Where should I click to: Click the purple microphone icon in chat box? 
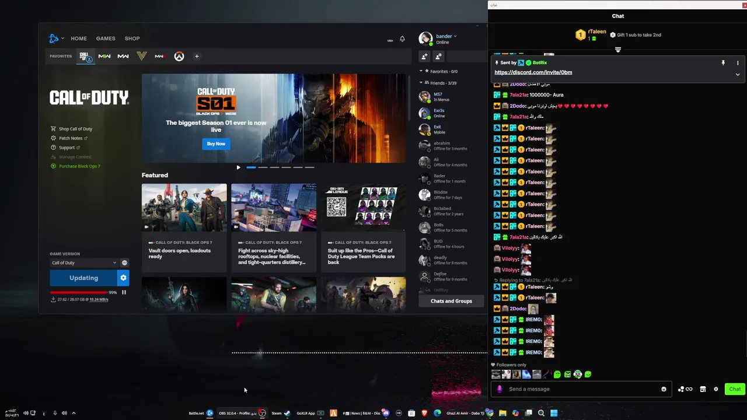[499, 389]
